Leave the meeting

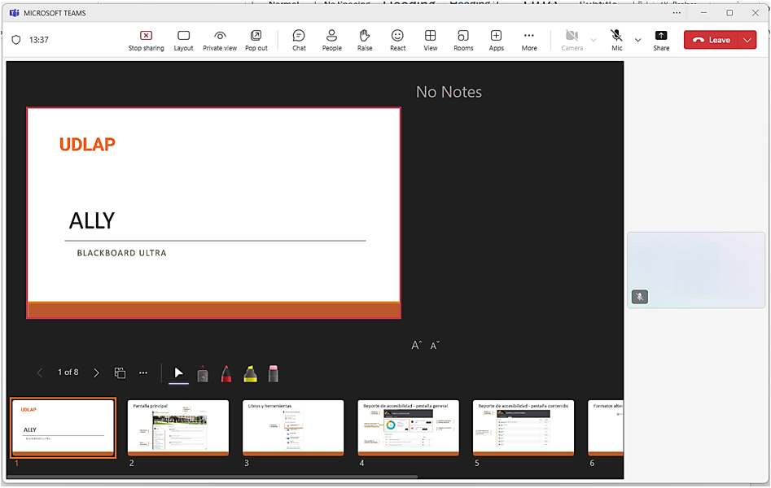[x=712, y=40]
